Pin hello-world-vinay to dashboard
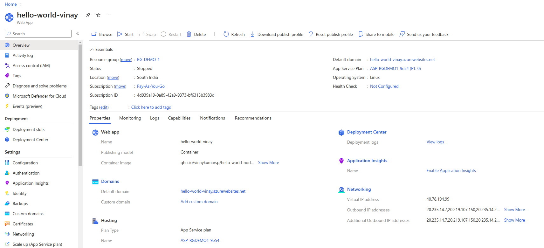This screenshot has height=248, width=544. click(88, 15)
